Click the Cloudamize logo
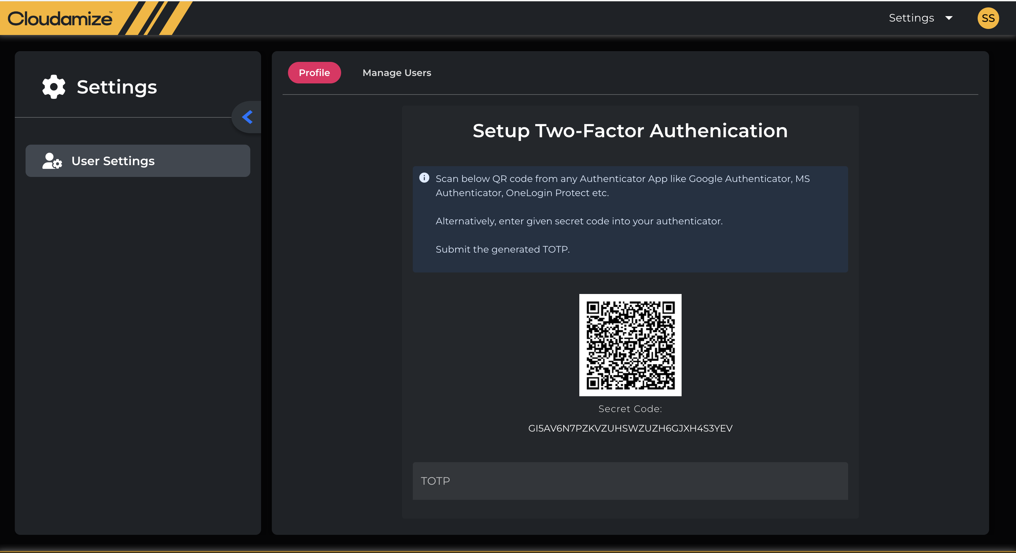Image resolution: width=1016 pixels, height=553 pixels. [x=60, y=19]
